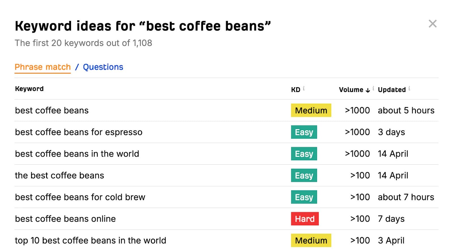The image size is (453, 250).
Task: Switch to the Questions tab
Action: [103, 67]
